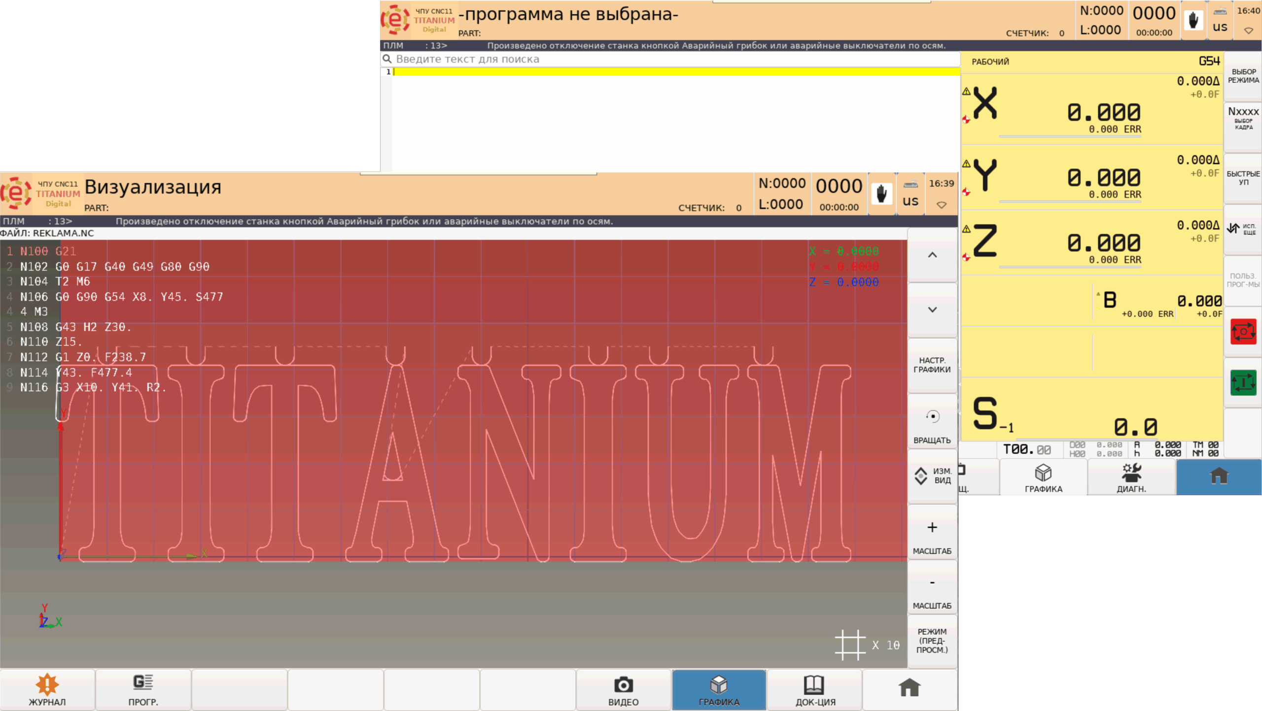Image resolution: width=1262 pixels, height=711 pixels.
Task: Click the blue home button in right panel
Action: click(x=1219, y=477)
